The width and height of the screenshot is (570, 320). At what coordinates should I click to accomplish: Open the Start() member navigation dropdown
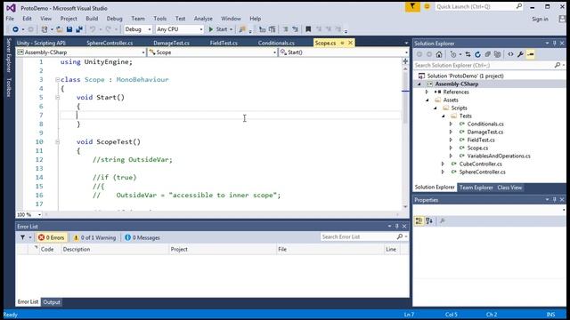344,52
